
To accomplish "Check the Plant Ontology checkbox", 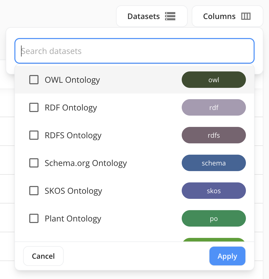I will click(x=34, y=218).
